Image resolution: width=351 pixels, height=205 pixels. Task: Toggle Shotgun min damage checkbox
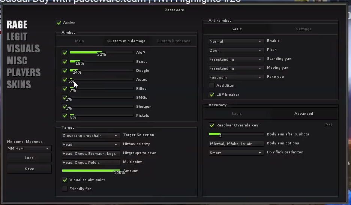click(65, 107)
